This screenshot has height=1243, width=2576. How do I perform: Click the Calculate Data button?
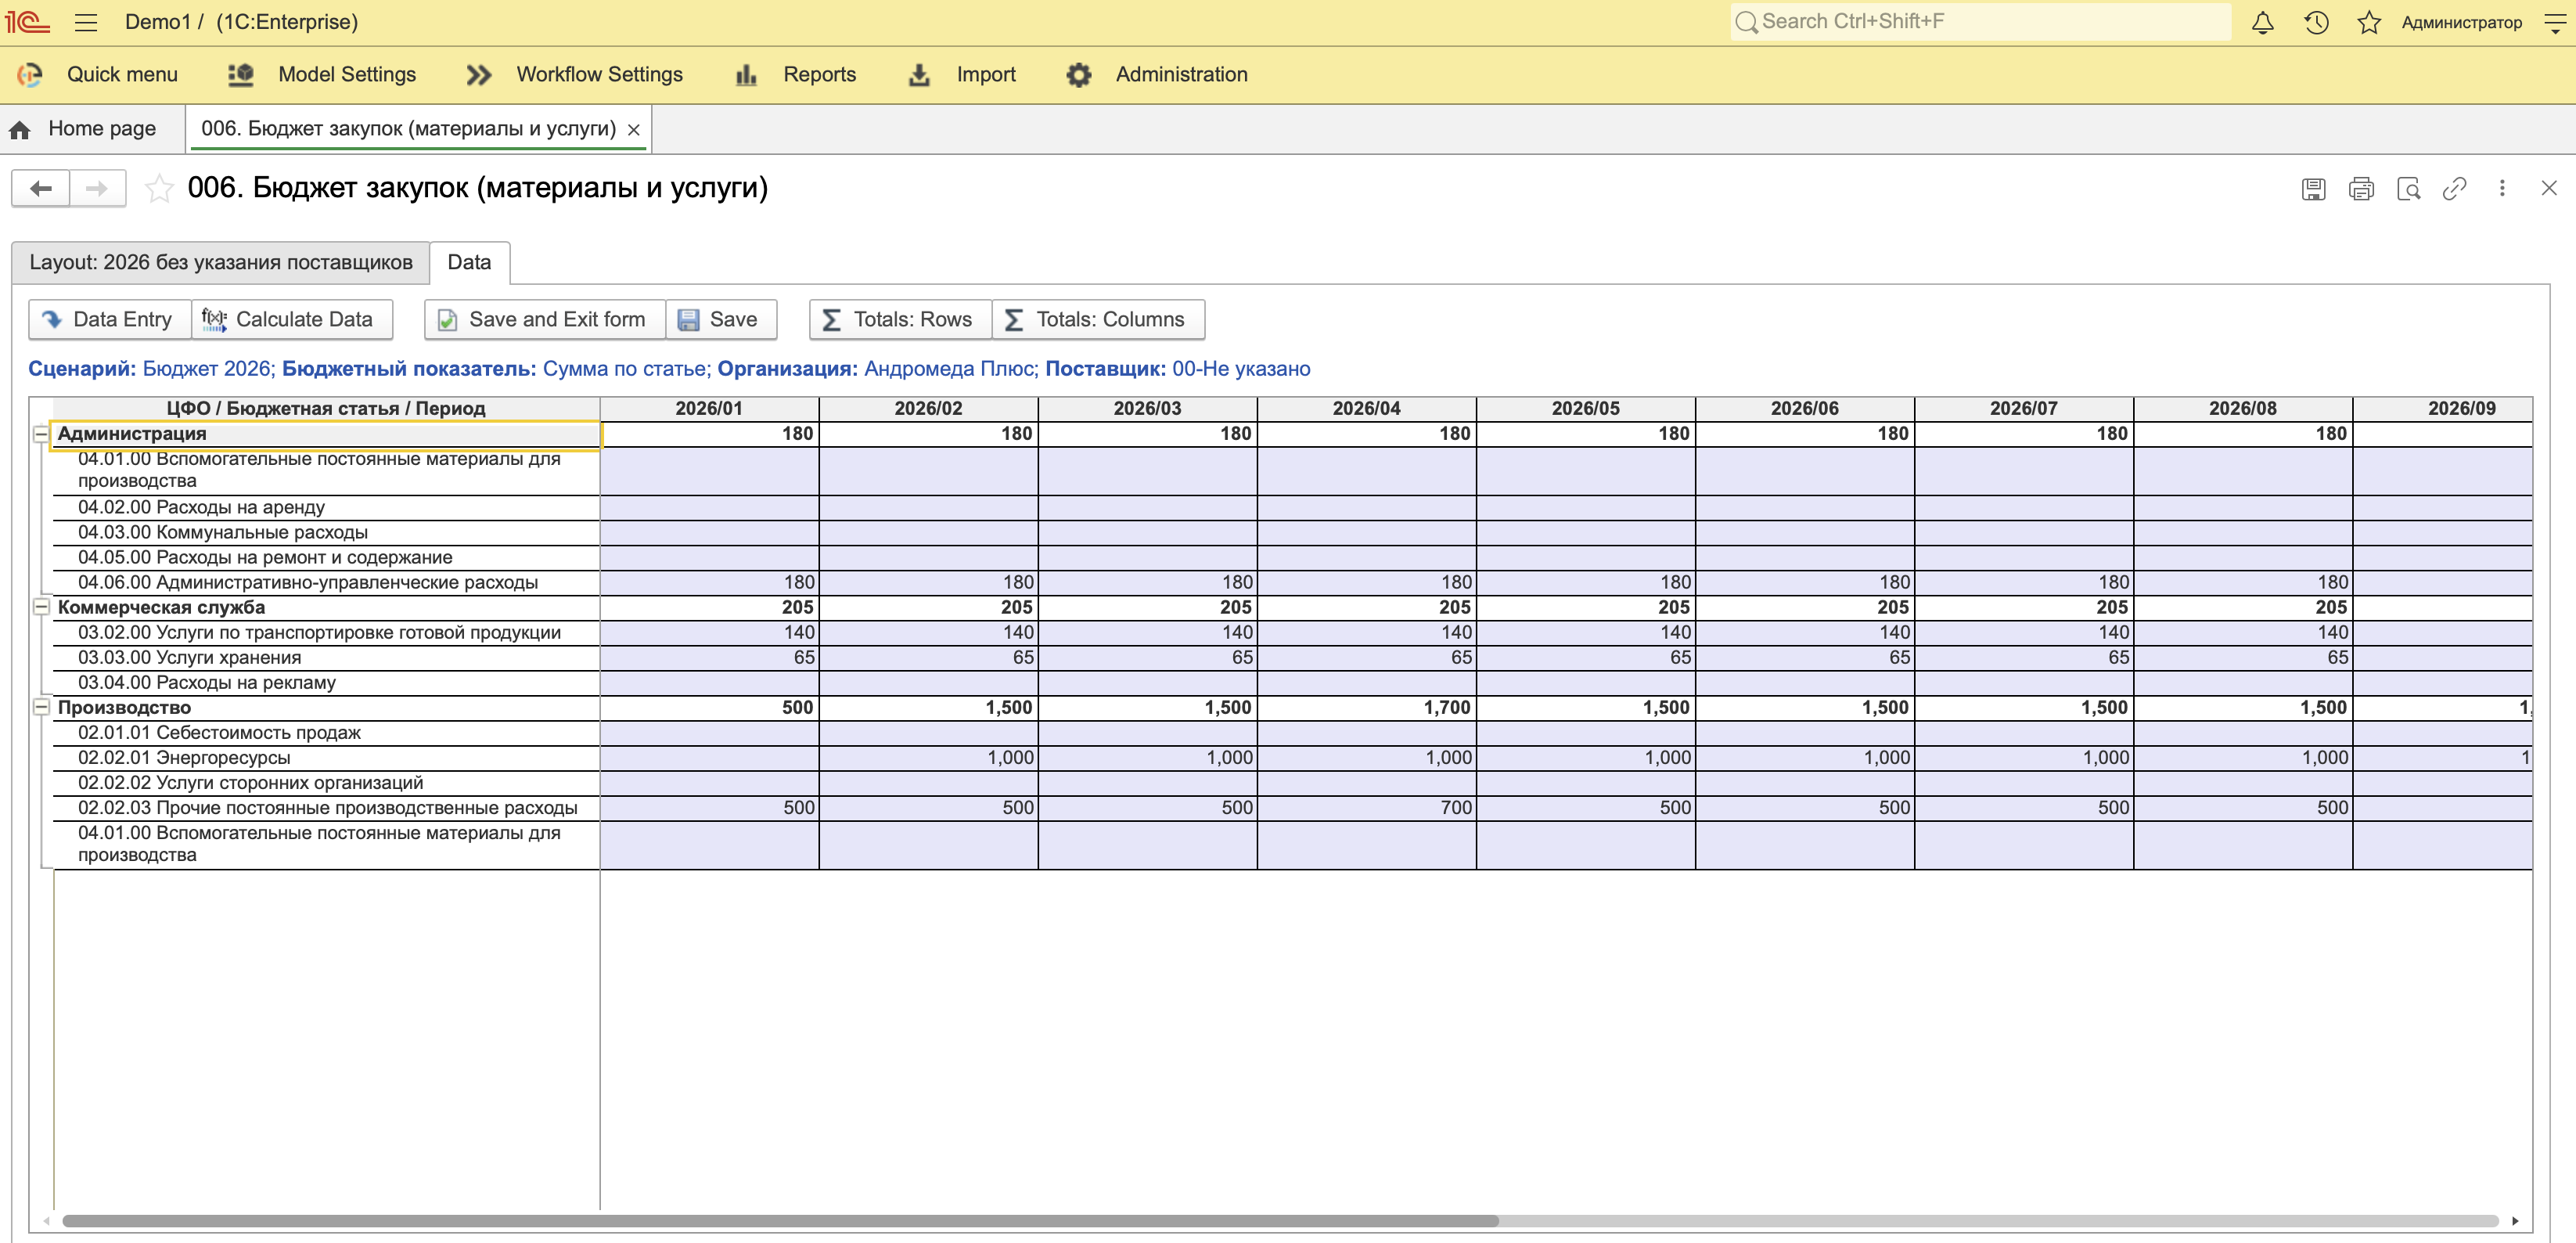point(291,319)
